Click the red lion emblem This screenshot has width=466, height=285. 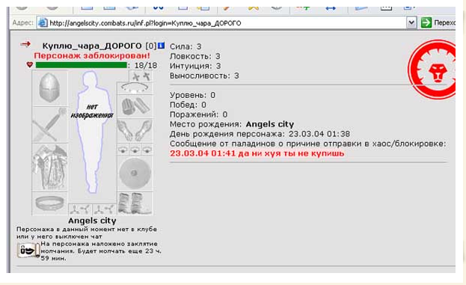(x=432, y=70)
